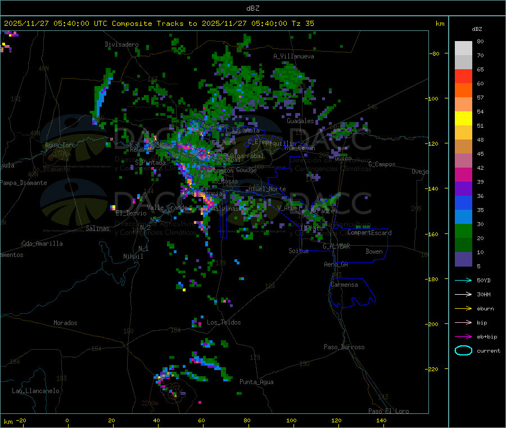The image size is (506, 428).
Task: Click the 'dBZ' title at top center
Action: (252, 8)
